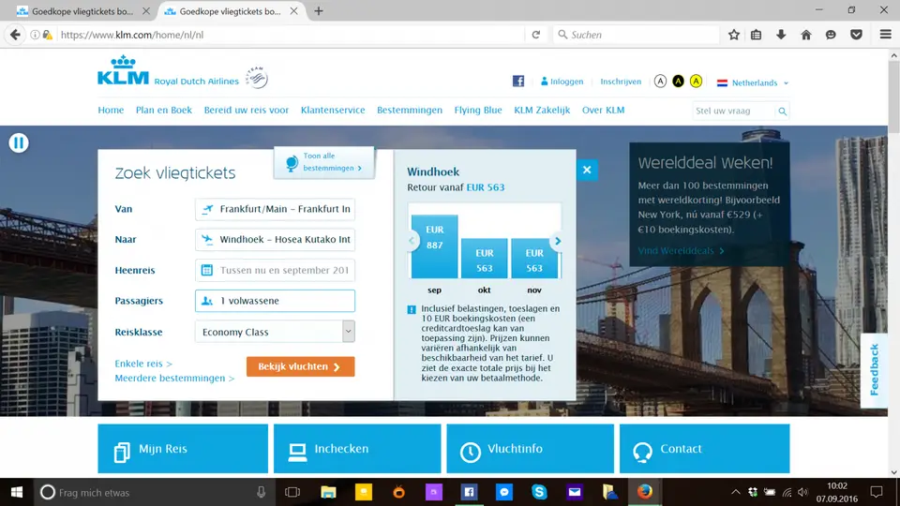Open the Windows Start menu
Screen dimensions: 900x506
[17, 492]
